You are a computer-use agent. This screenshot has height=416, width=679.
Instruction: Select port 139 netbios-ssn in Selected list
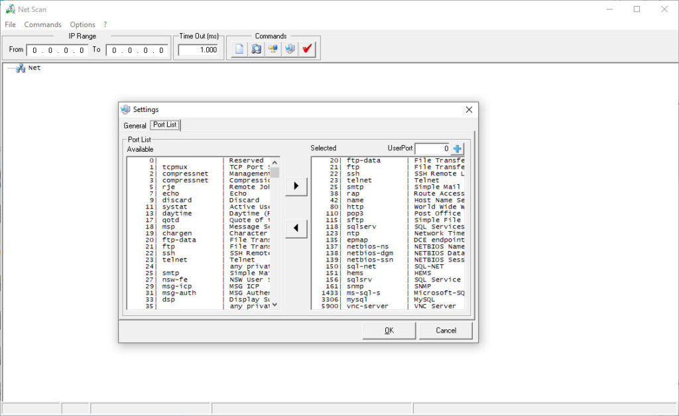pos(388,260)
